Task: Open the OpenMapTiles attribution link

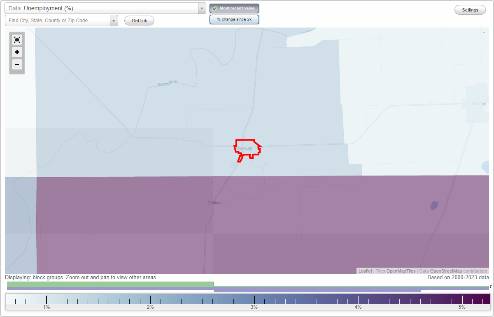Action: [x=401, y=271]
